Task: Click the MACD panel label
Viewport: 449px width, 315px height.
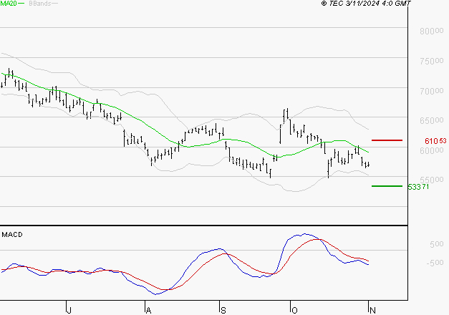Action: coord(12,235)
